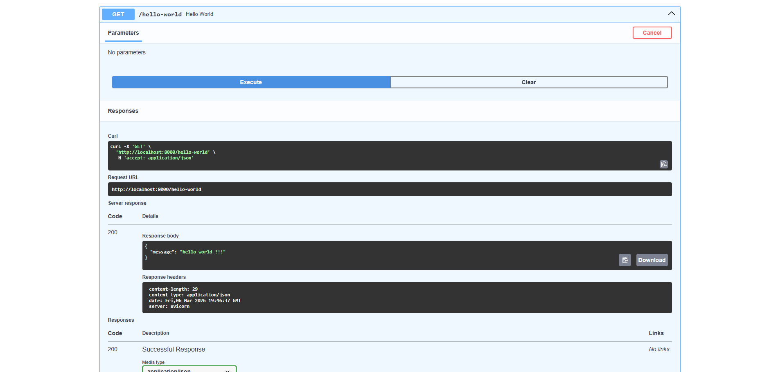This screenshot has height=372, width=778.
Task: Click the Links column header
Action: [x=656, y=333]
